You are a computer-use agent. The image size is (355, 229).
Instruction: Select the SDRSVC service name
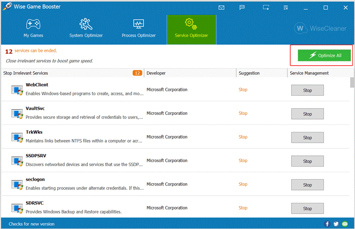pyautogui.click(x=35, y=203)
